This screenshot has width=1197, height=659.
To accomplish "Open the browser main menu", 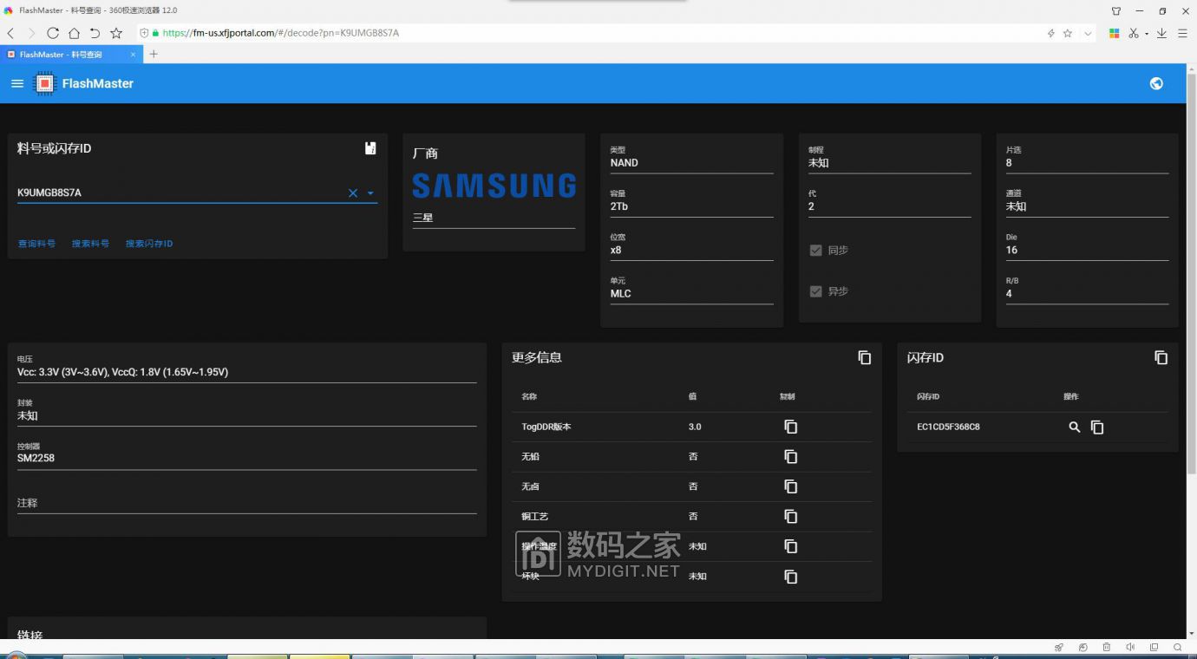I will tap(1183, 33).
